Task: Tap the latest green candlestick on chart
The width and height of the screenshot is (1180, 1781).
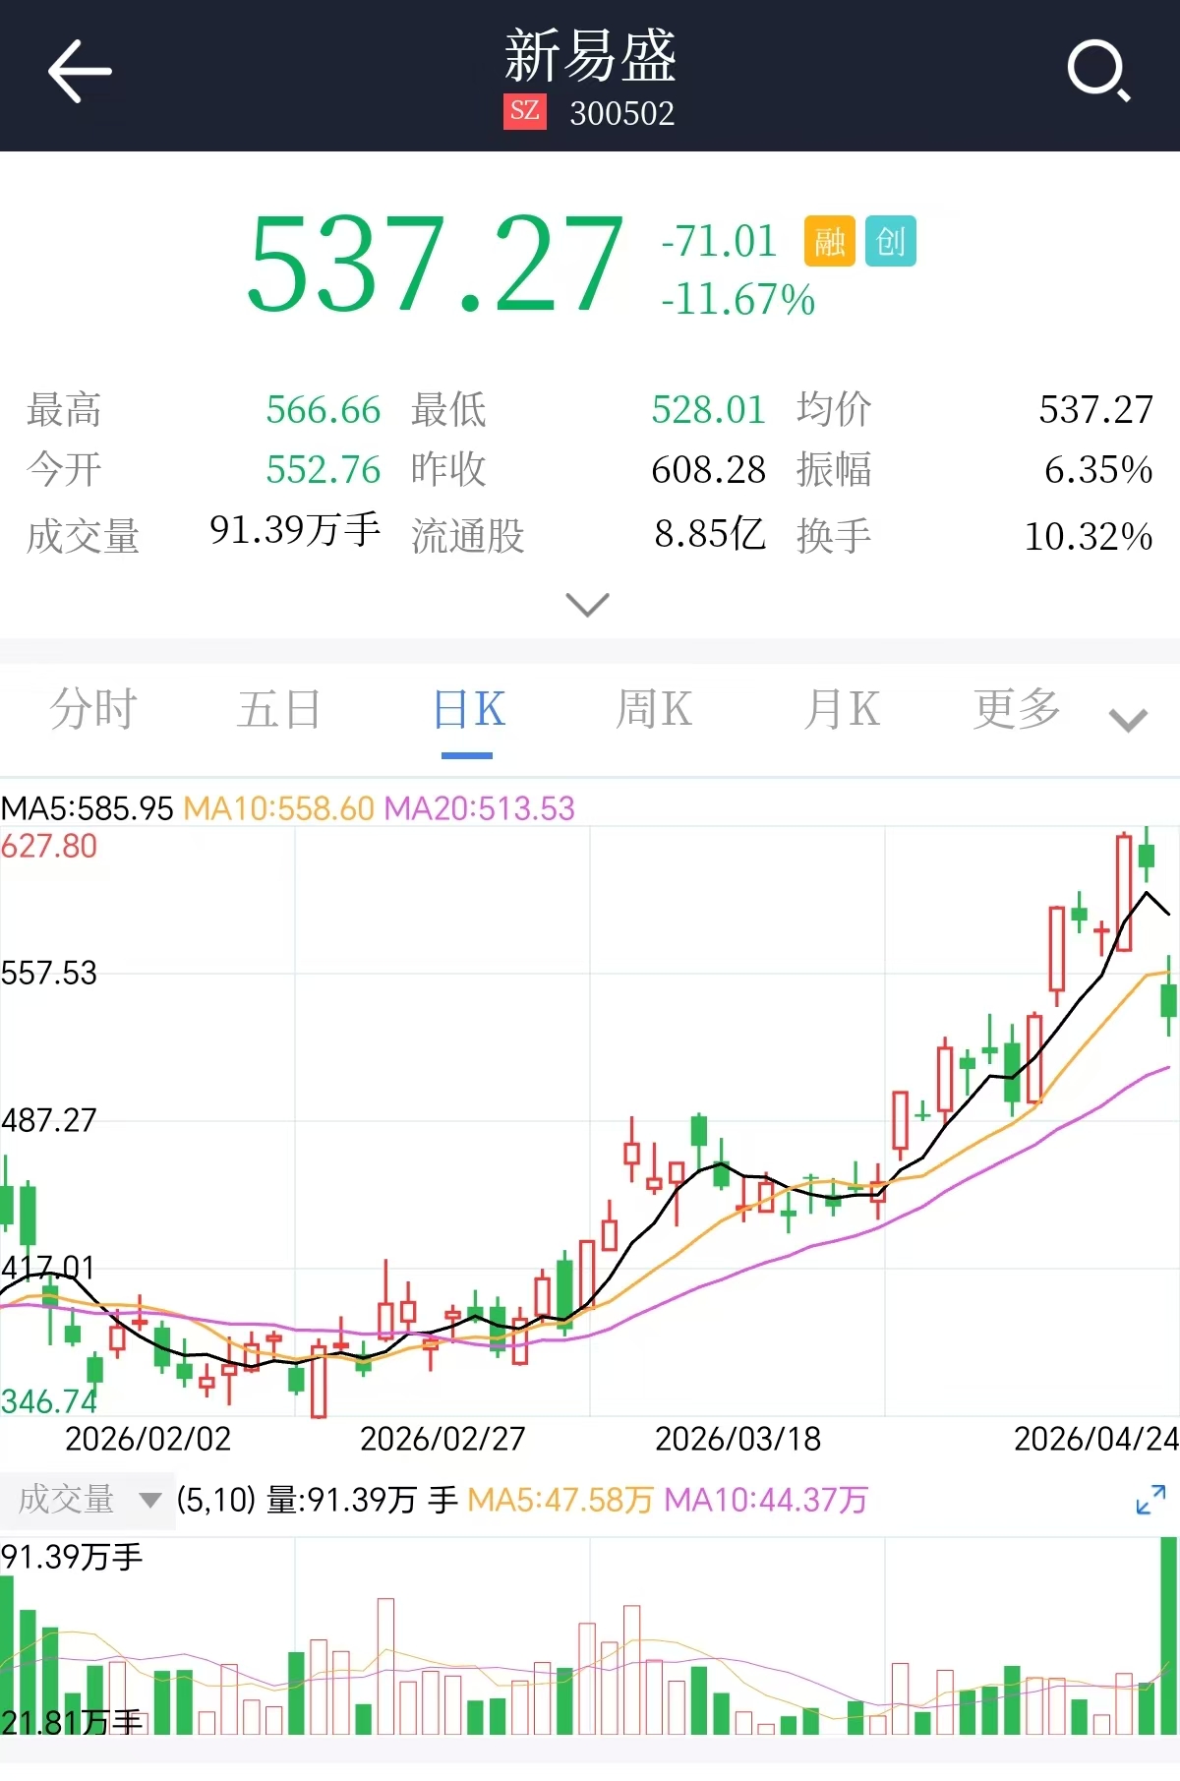Action: click(x=1168, y=999)
